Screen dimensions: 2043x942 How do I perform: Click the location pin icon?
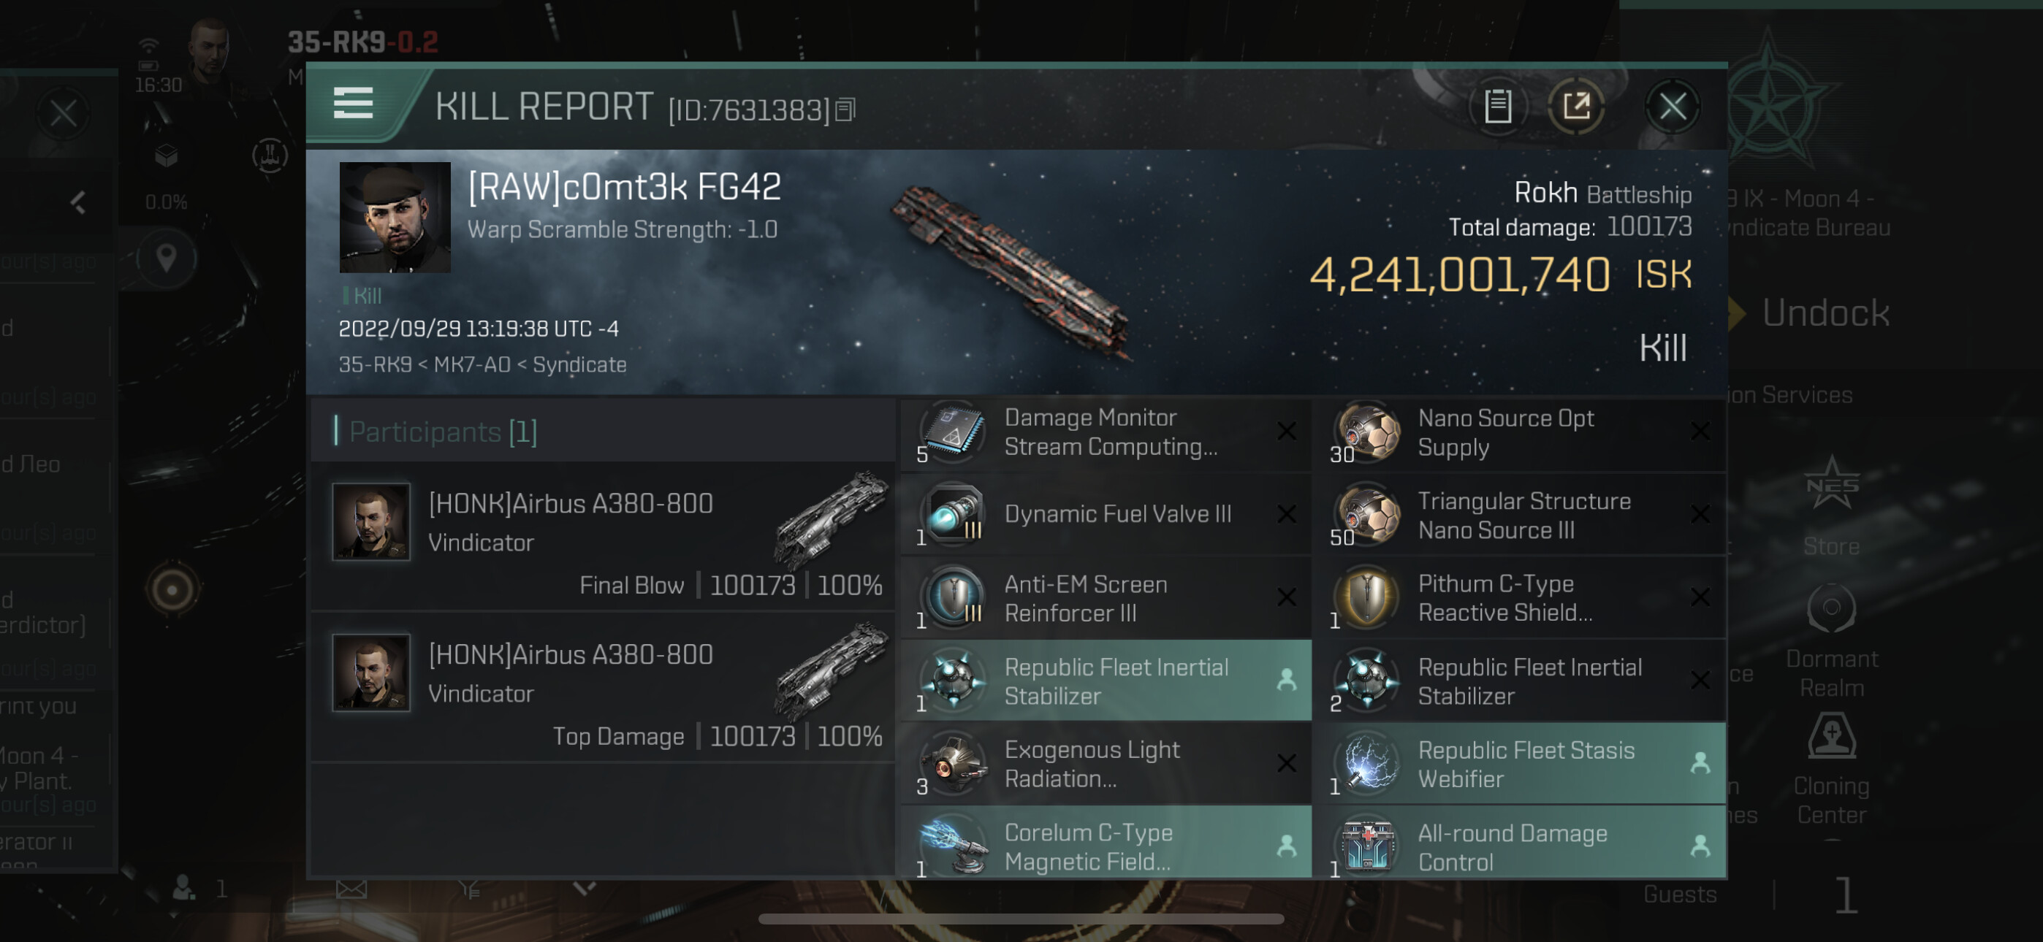166,258
